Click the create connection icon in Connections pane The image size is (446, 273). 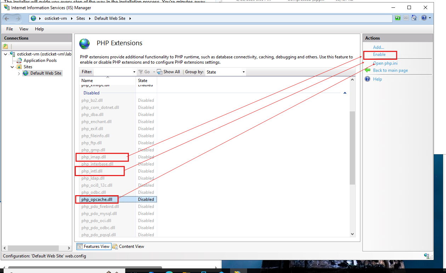tap(5, 46)
